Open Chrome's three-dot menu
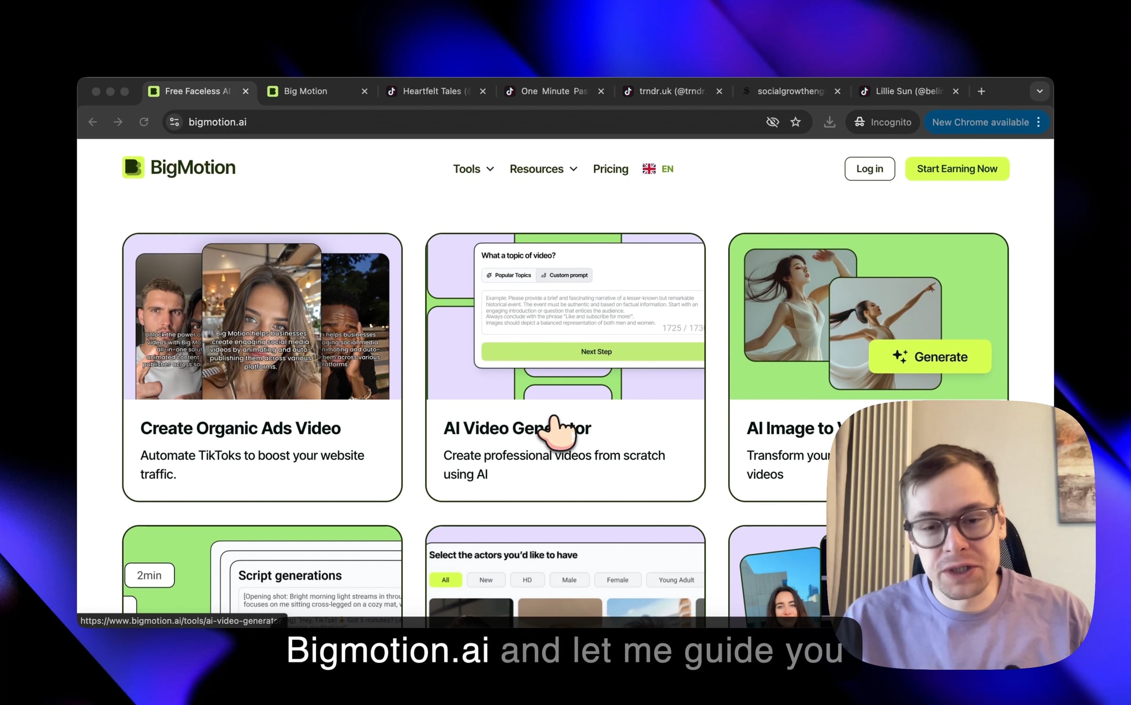The height and width of the screenshot is (705, 1131). pyautogui.click(x=1039, y=122)
